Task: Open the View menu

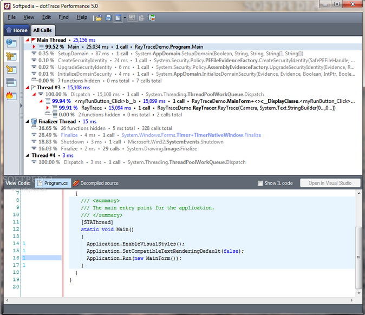Action: point(29,17)
